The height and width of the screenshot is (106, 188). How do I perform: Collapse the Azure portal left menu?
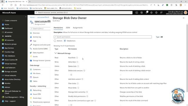pos(26,17)
